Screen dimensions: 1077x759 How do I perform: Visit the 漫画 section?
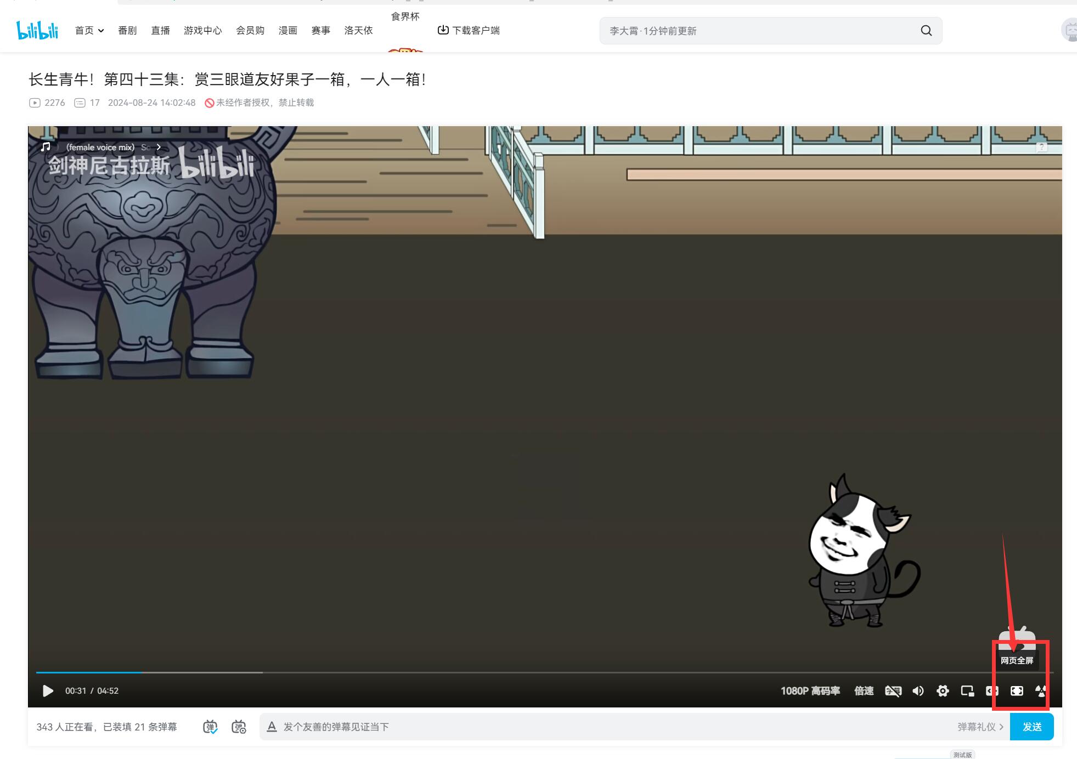pyautogui.click(x=287, y=31)
